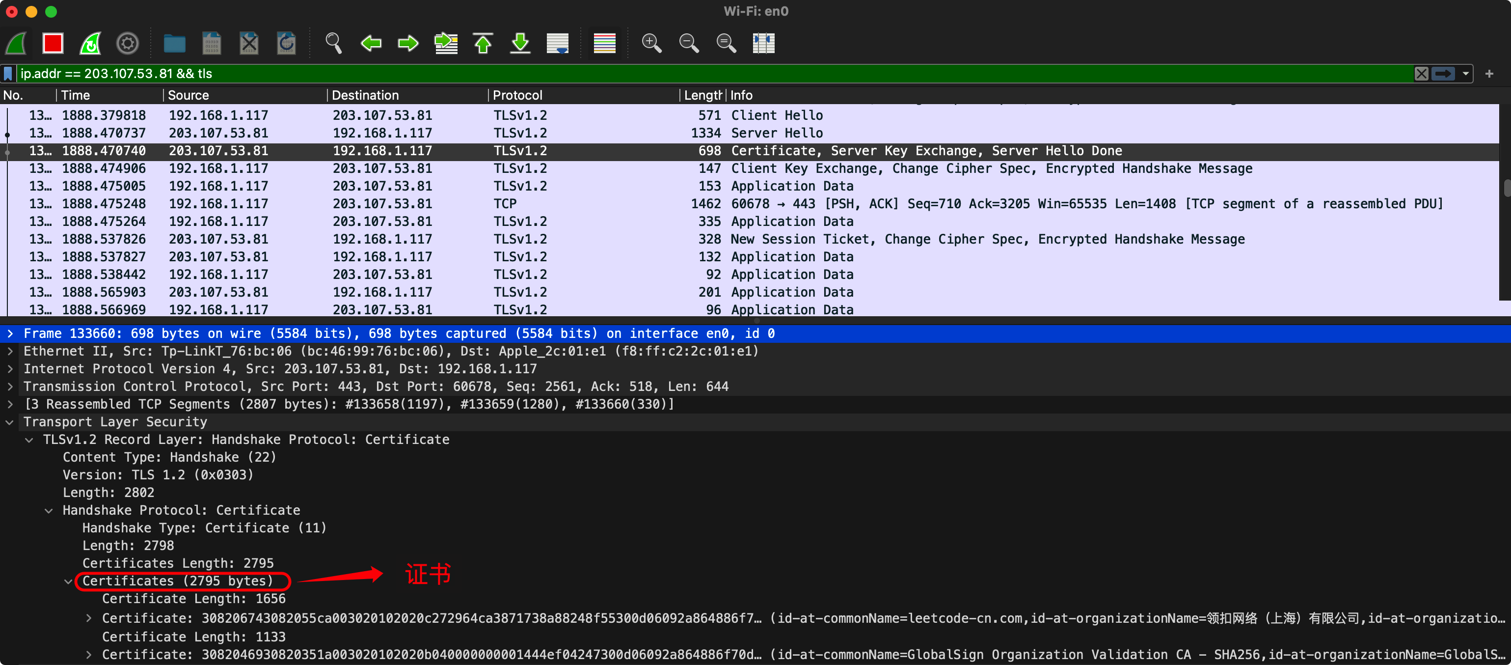The image size is (1511, 665).
Task: Select the Server Hello packet row
Action: 751,133
